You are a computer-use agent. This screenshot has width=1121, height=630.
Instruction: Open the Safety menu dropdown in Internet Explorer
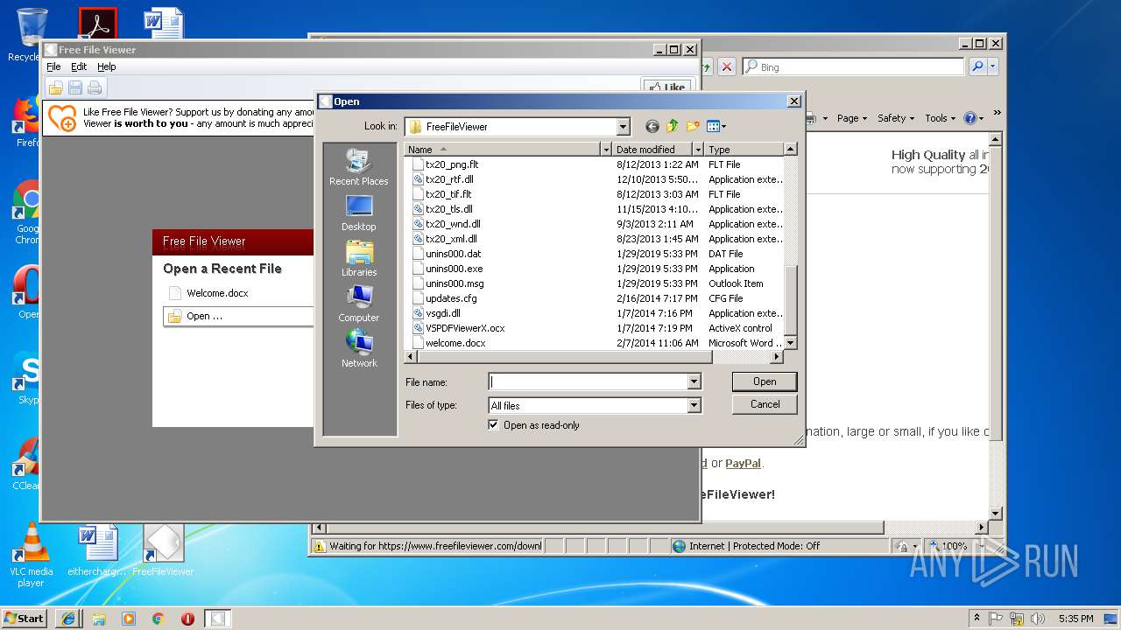(x=895, y=118)
